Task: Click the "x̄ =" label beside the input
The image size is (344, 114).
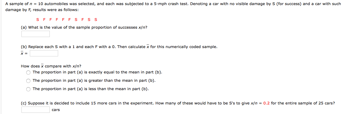Action: point(24,53)
